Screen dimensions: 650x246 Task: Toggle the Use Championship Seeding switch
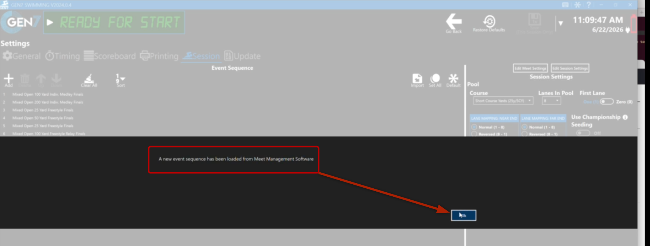click(x=583, y=133)
